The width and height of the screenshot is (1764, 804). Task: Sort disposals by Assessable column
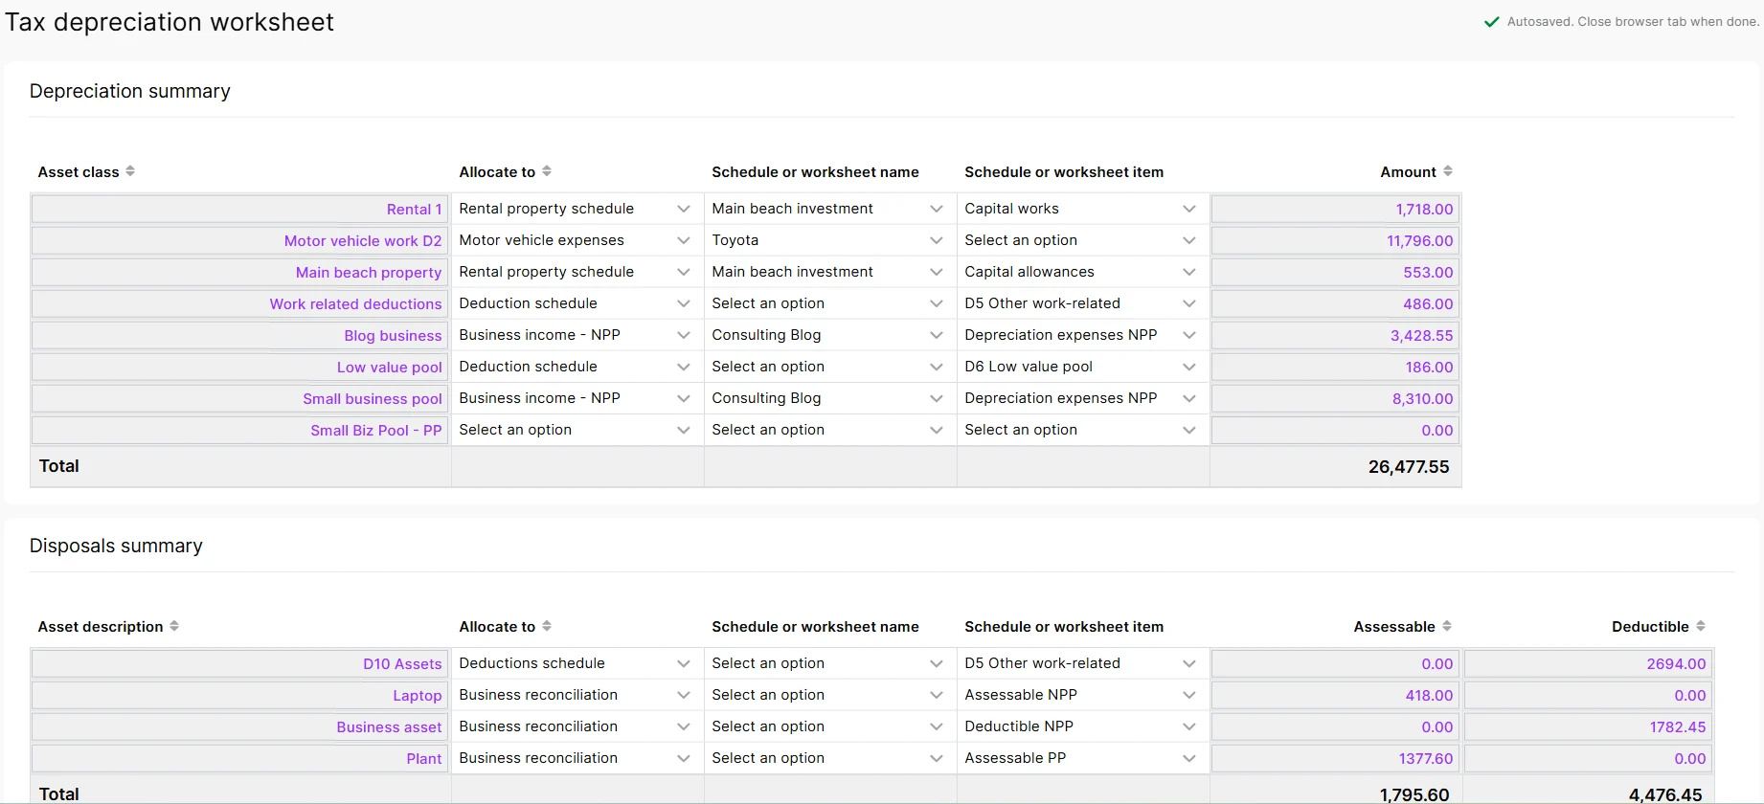coord(1447,626)
